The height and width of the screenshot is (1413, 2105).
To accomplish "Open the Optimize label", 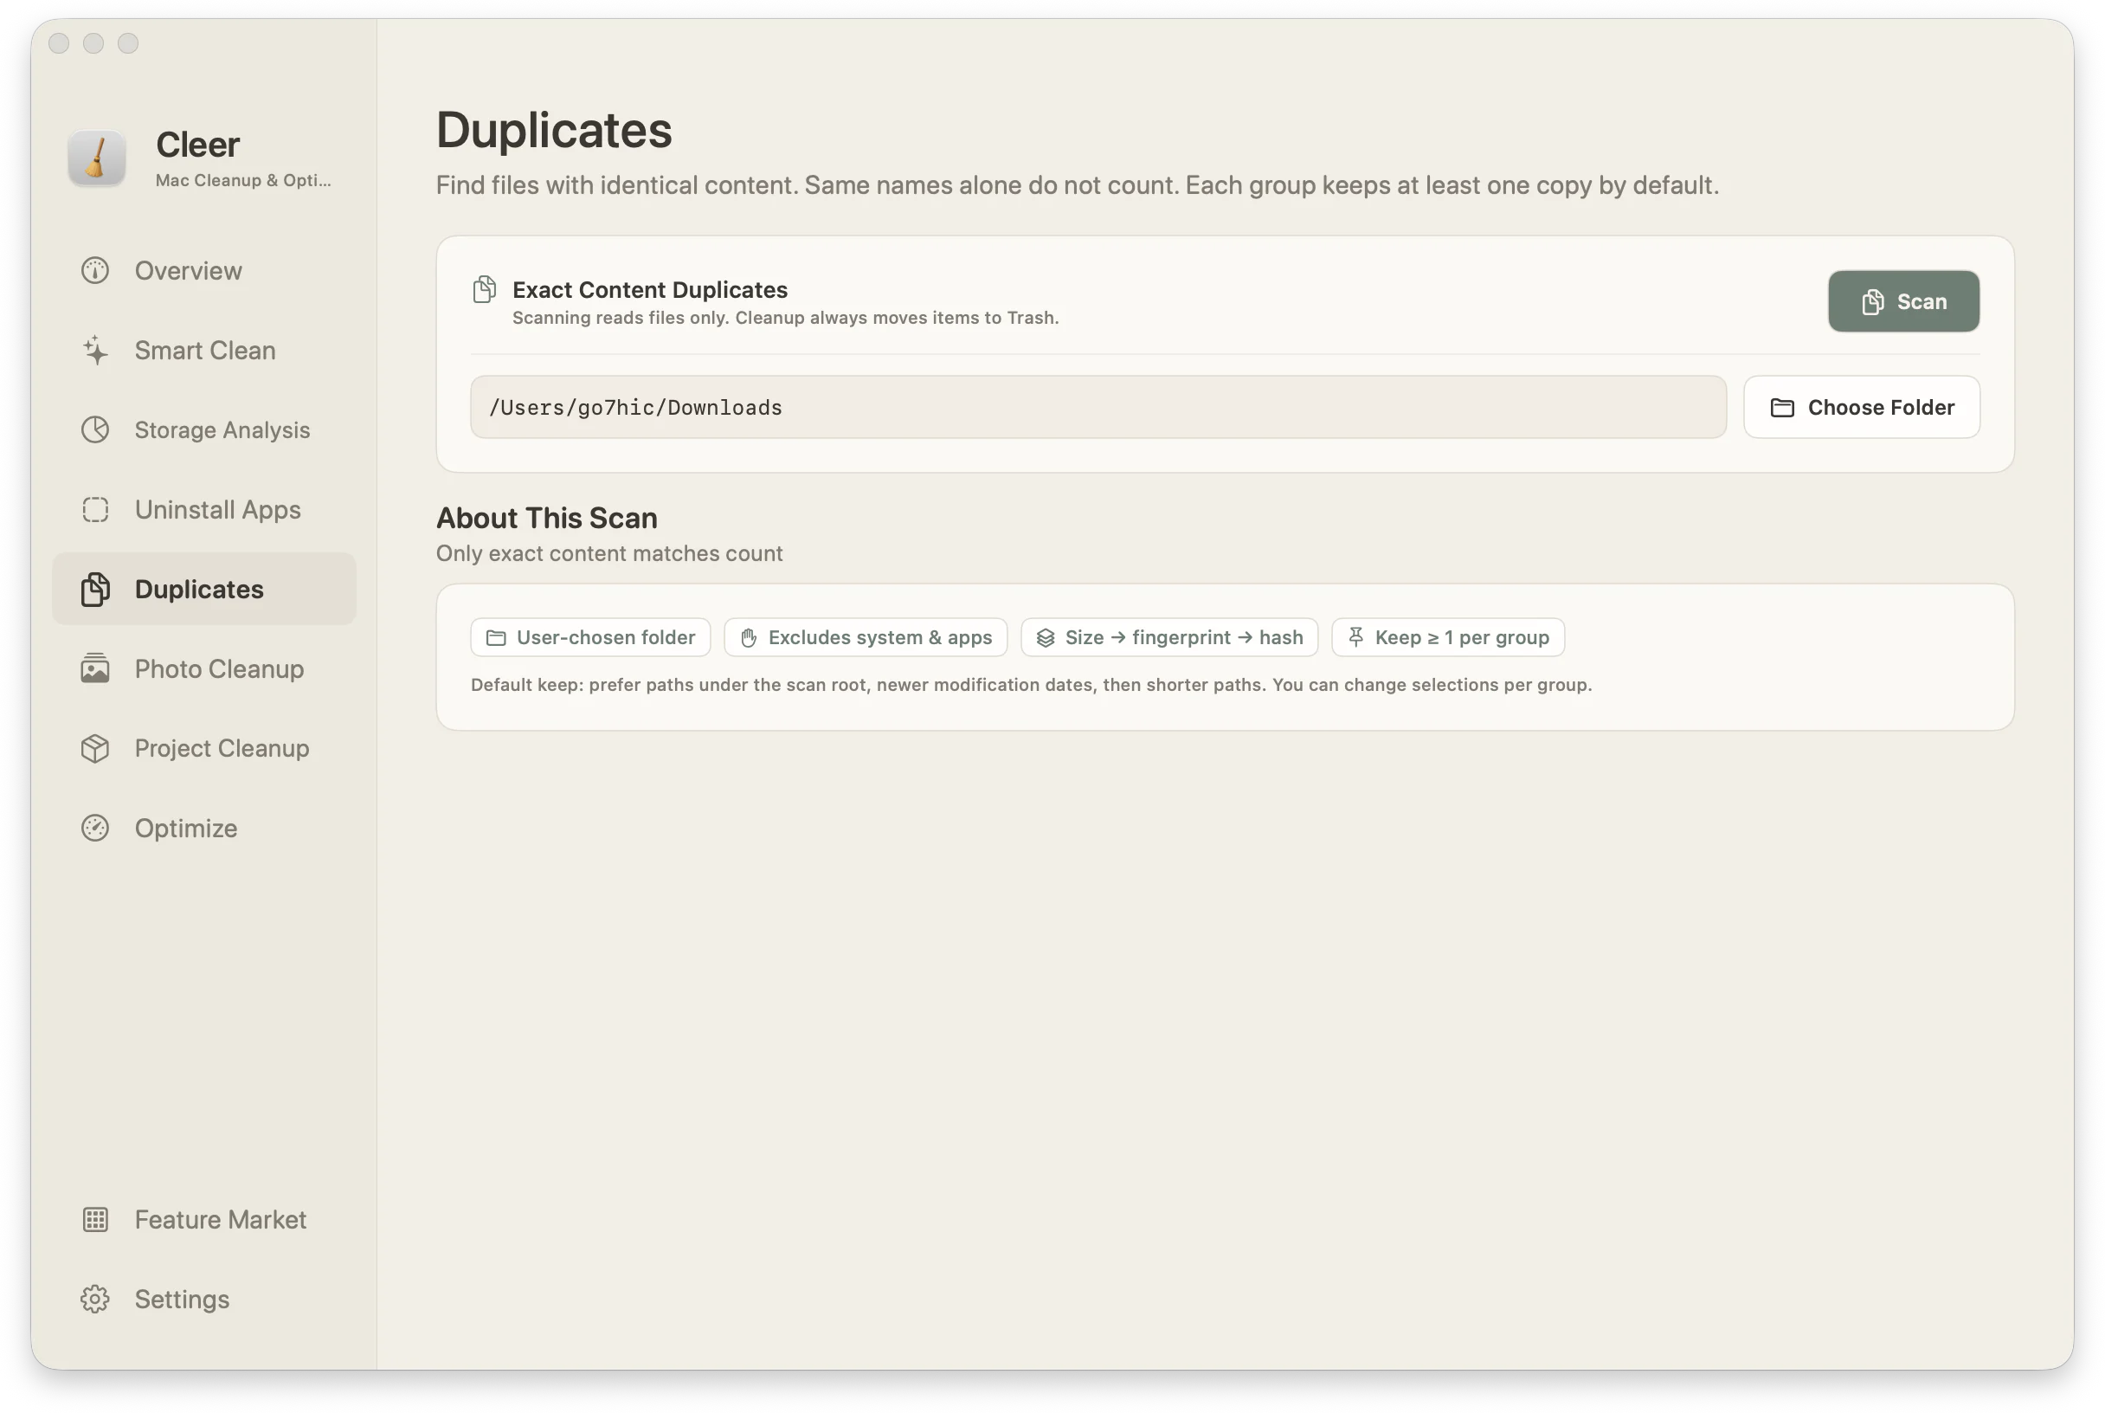I will (185, 829).
